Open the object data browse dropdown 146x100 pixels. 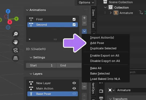click(x=111, y=90)
